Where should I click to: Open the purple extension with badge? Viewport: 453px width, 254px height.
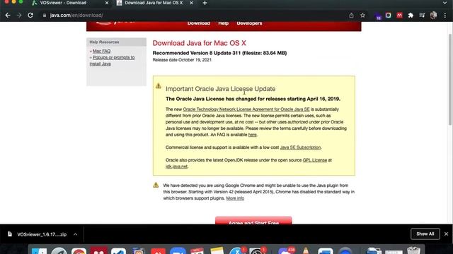(378, 16)
